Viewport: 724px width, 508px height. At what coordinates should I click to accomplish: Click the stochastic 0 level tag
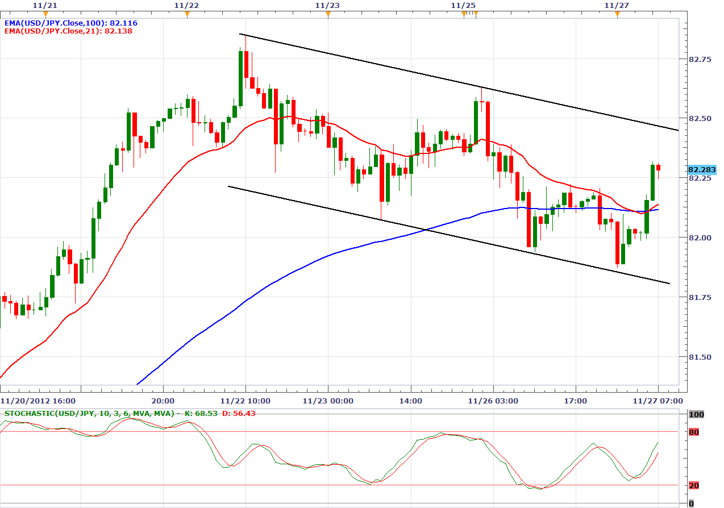tap(691, 503)
